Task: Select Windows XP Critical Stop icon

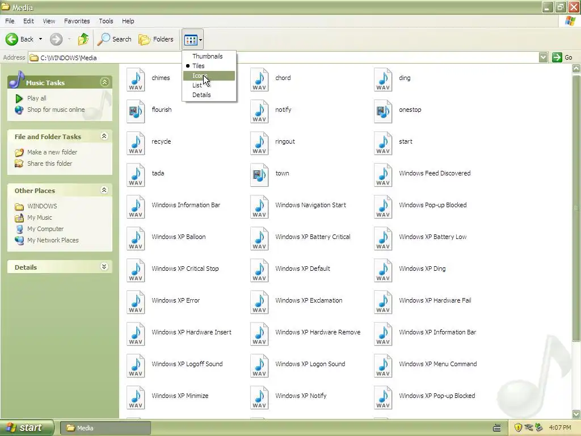Action: (x=136, y=270)
